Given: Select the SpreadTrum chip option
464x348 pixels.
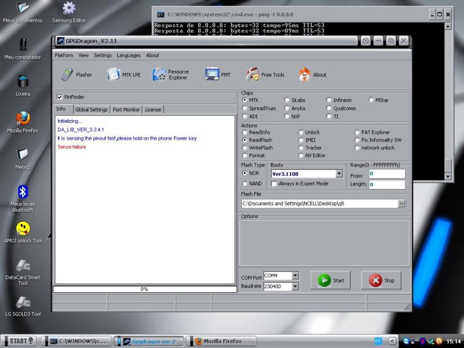Looking at the screenshot, I should (245, 108).
